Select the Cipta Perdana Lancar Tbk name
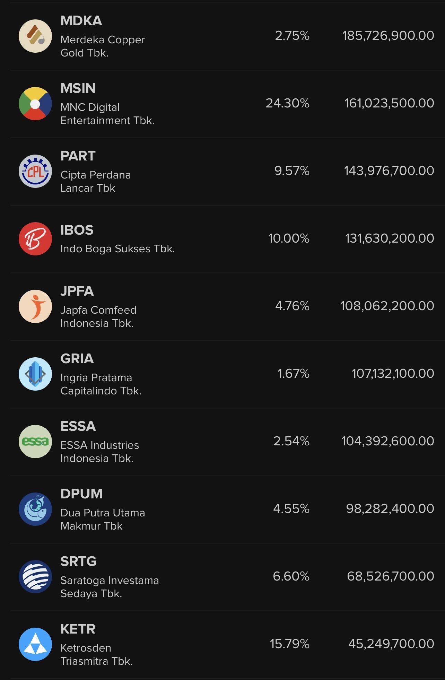Viewport: 445px width, 680px height. coord(96,181)
